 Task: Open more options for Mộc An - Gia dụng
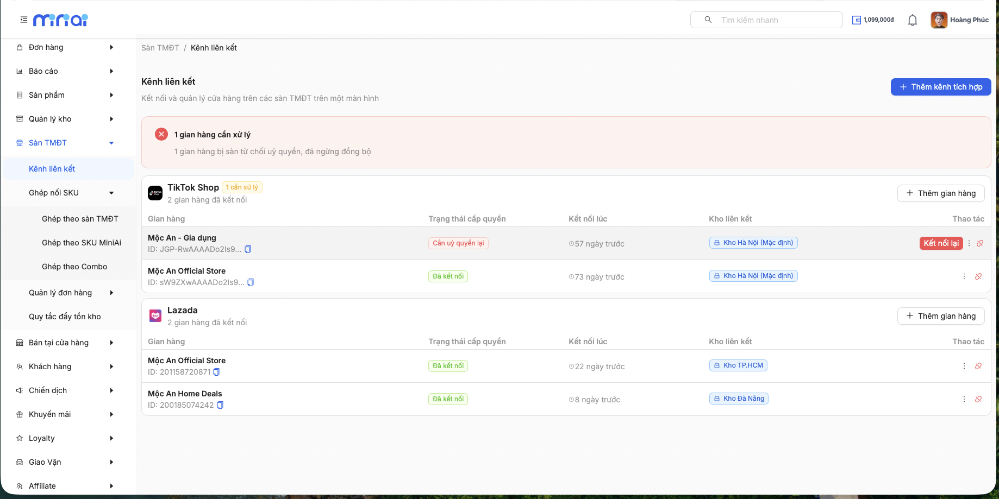[x=969, y=243]
